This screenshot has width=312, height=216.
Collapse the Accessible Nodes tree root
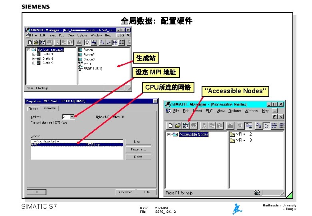(x=169, y=135)
